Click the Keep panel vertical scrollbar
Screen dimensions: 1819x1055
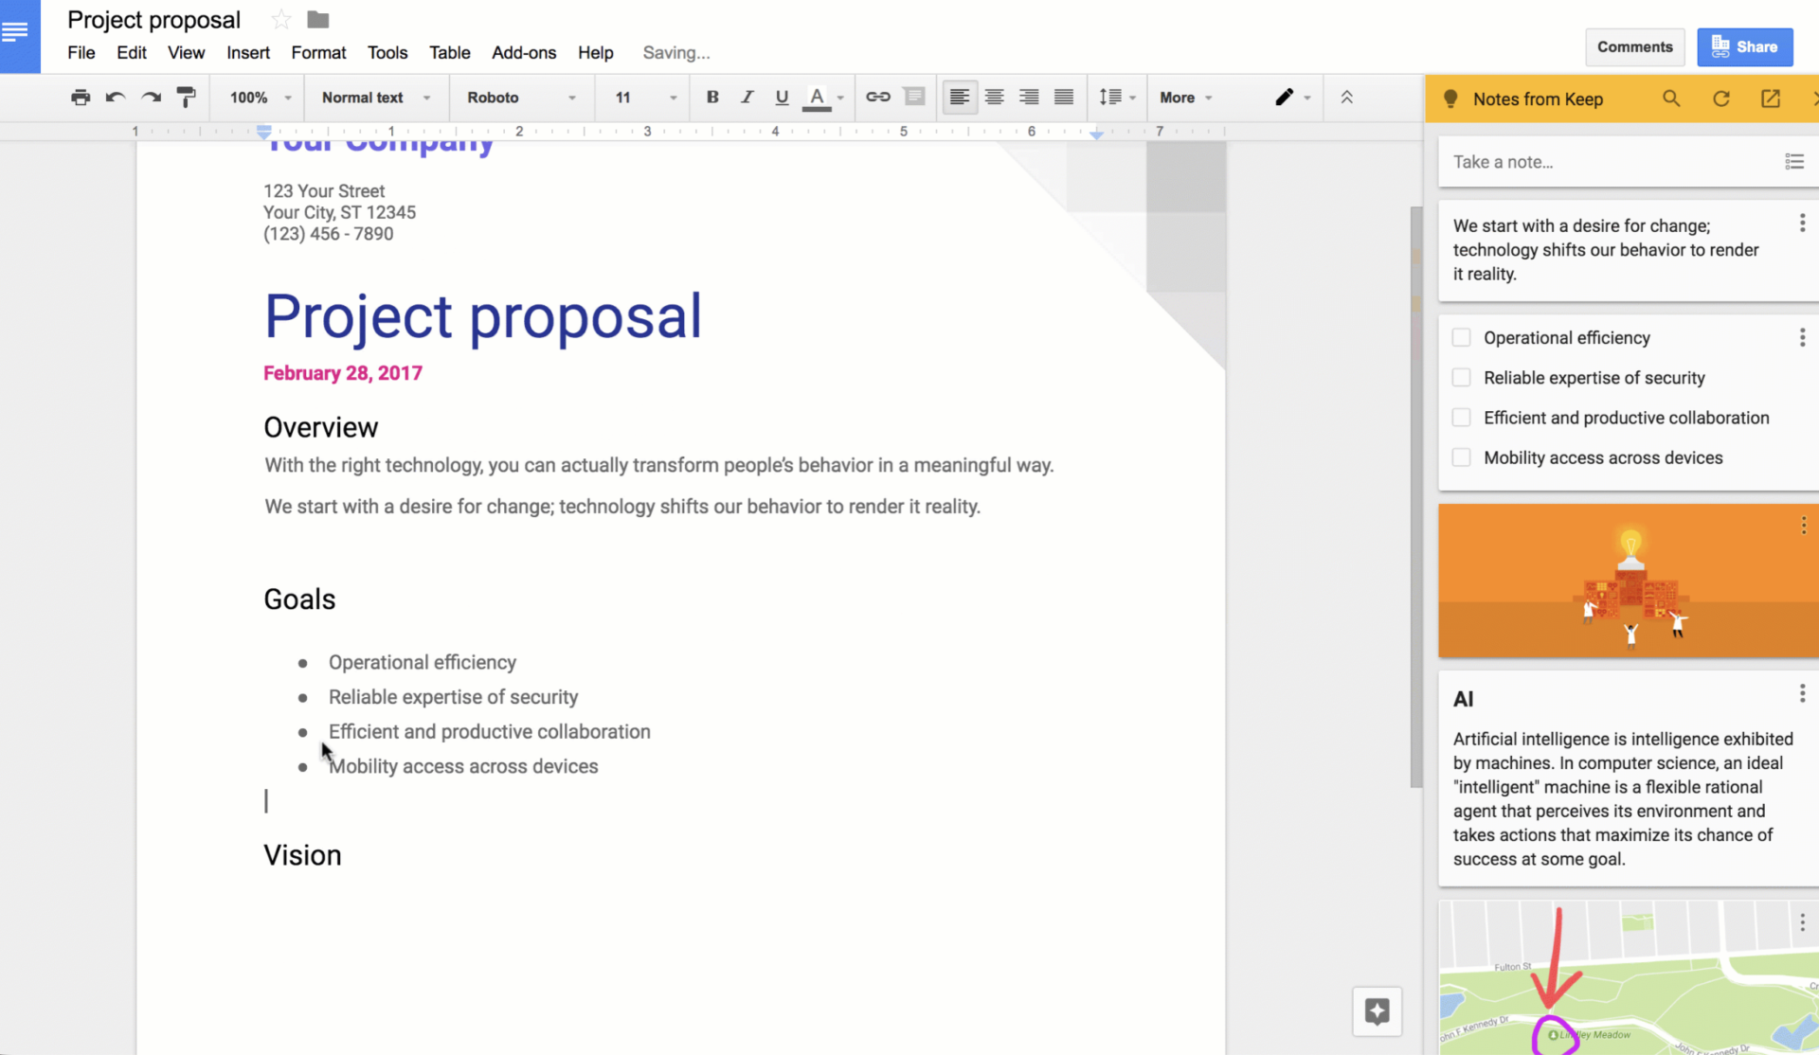tap(1416, 497)
